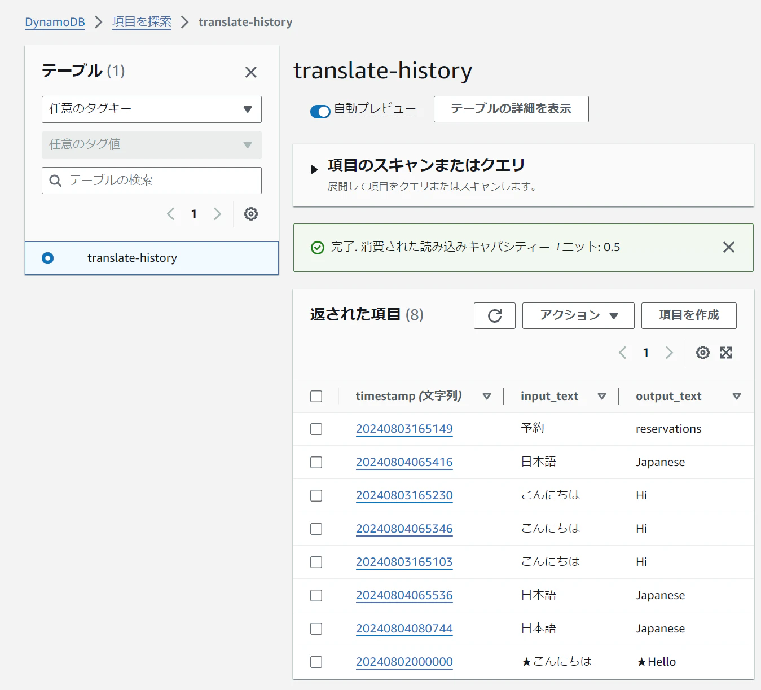Go to next page of tables list

[217, 214]
